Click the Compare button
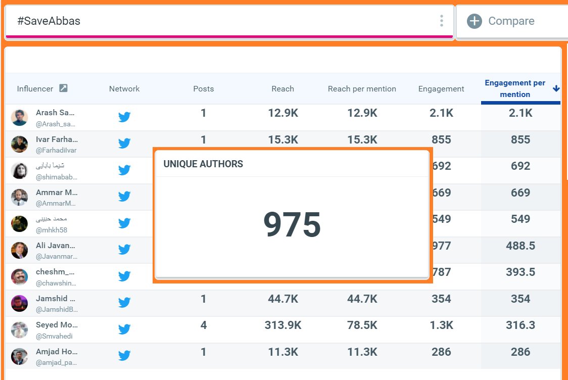The width and height of the screenshot is (568, 380). click(x=511, y=21)
